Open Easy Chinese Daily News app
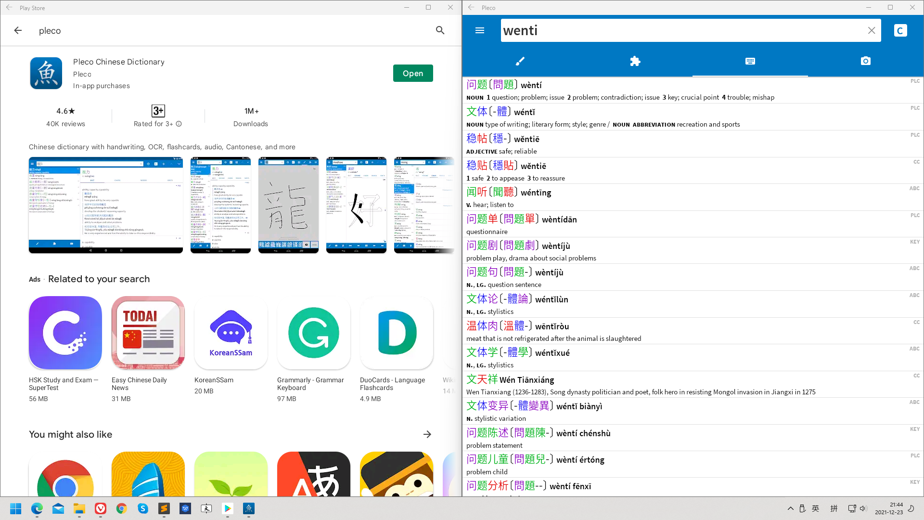Viewport: 924px width, 520px height. (x=148, y=333)
